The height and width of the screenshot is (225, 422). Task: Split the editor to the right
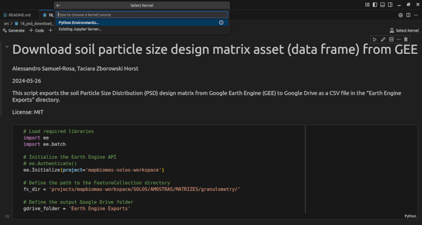pos(409,15)
